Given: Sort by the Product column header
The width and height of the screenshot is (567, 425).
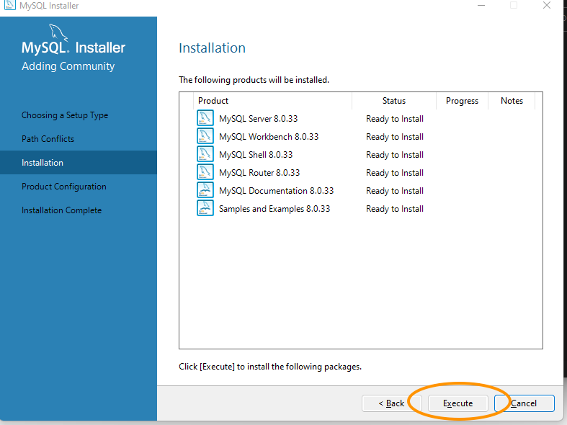Looking at the screenshot, I should coord(272,101).
